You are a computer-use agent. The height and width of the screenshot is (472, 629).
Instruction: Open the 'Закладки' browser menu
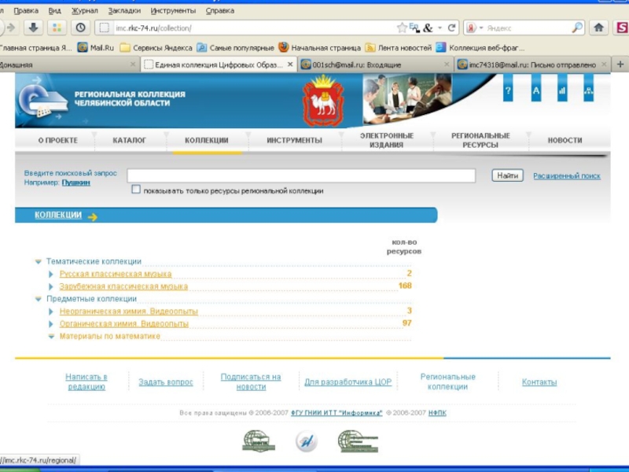point(124,11)
